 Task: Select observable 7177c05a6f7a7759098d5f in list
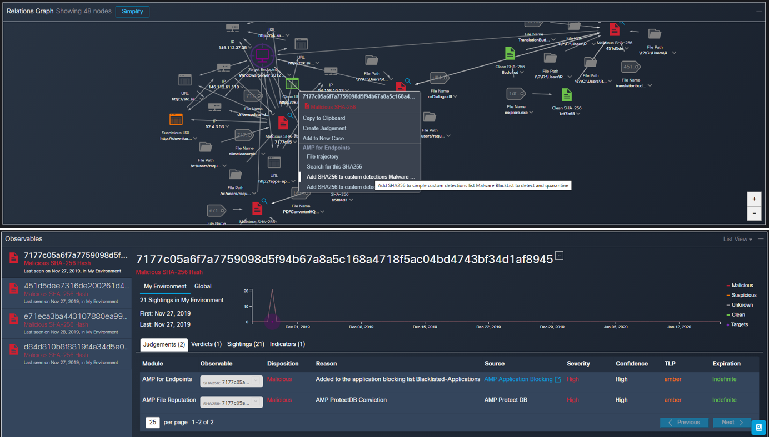pyautogui.click(x=66, y=262)
